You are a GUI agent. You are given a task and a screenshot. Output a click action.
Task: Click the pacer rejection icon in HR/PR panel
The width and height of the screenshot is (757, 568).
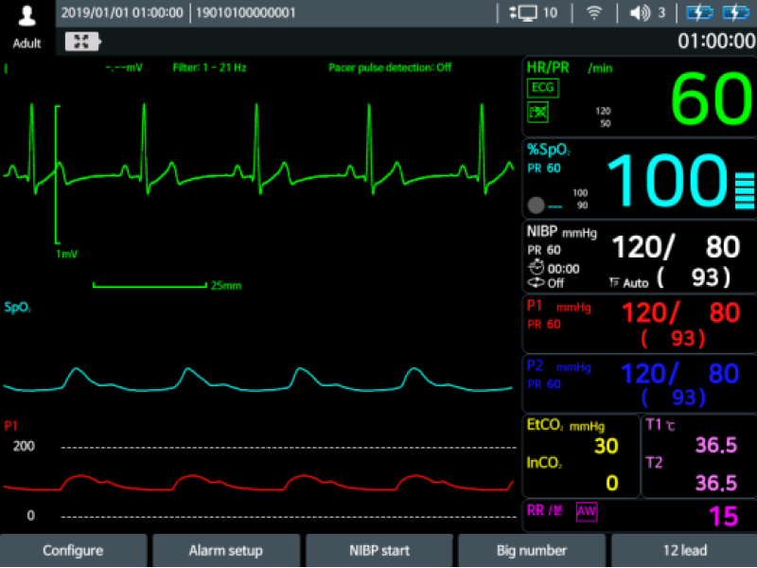coord(537,112)
